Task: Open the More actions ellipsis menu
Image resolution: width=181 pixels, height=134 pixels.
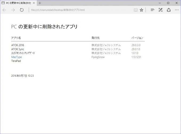Action: click(x=177, y=10)
